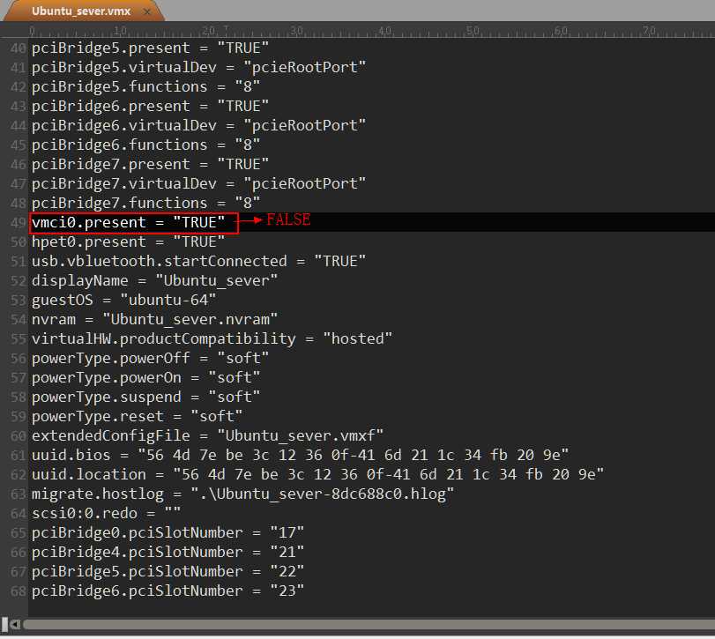
Task: Click line 42 pciBridge5.functions text
Action: coord(145,86)
